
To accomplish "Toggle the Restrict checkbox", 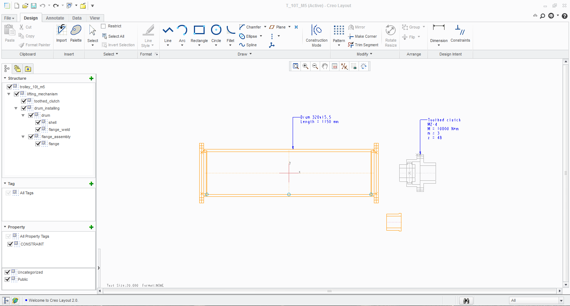I will 103,26.
